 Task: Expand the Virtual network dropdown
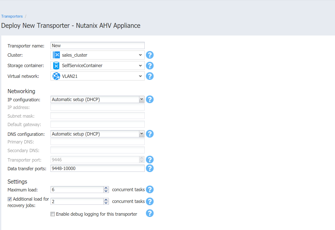click(x=140, y=76)
